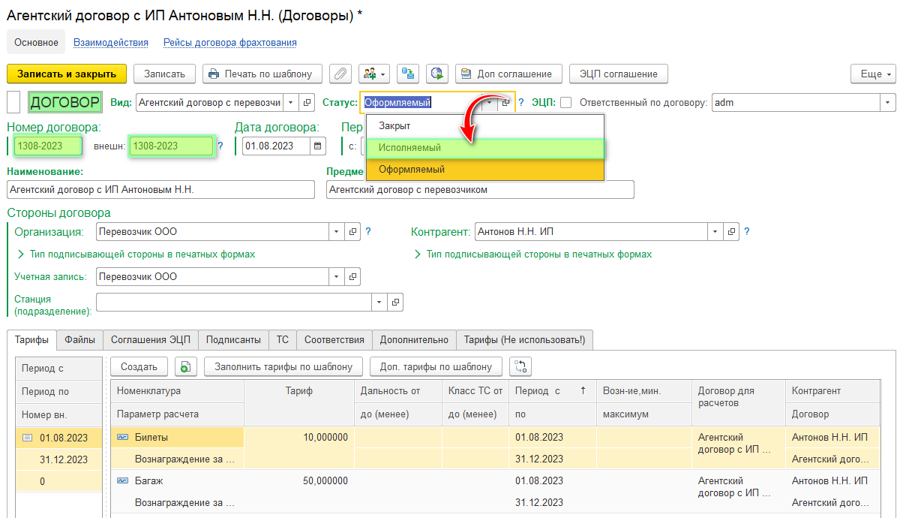Viewport: 909px width, 518px height.
Task: Click the refresh icon after Доп. тарифы по шаблону
Action: (x=520, y=366)
